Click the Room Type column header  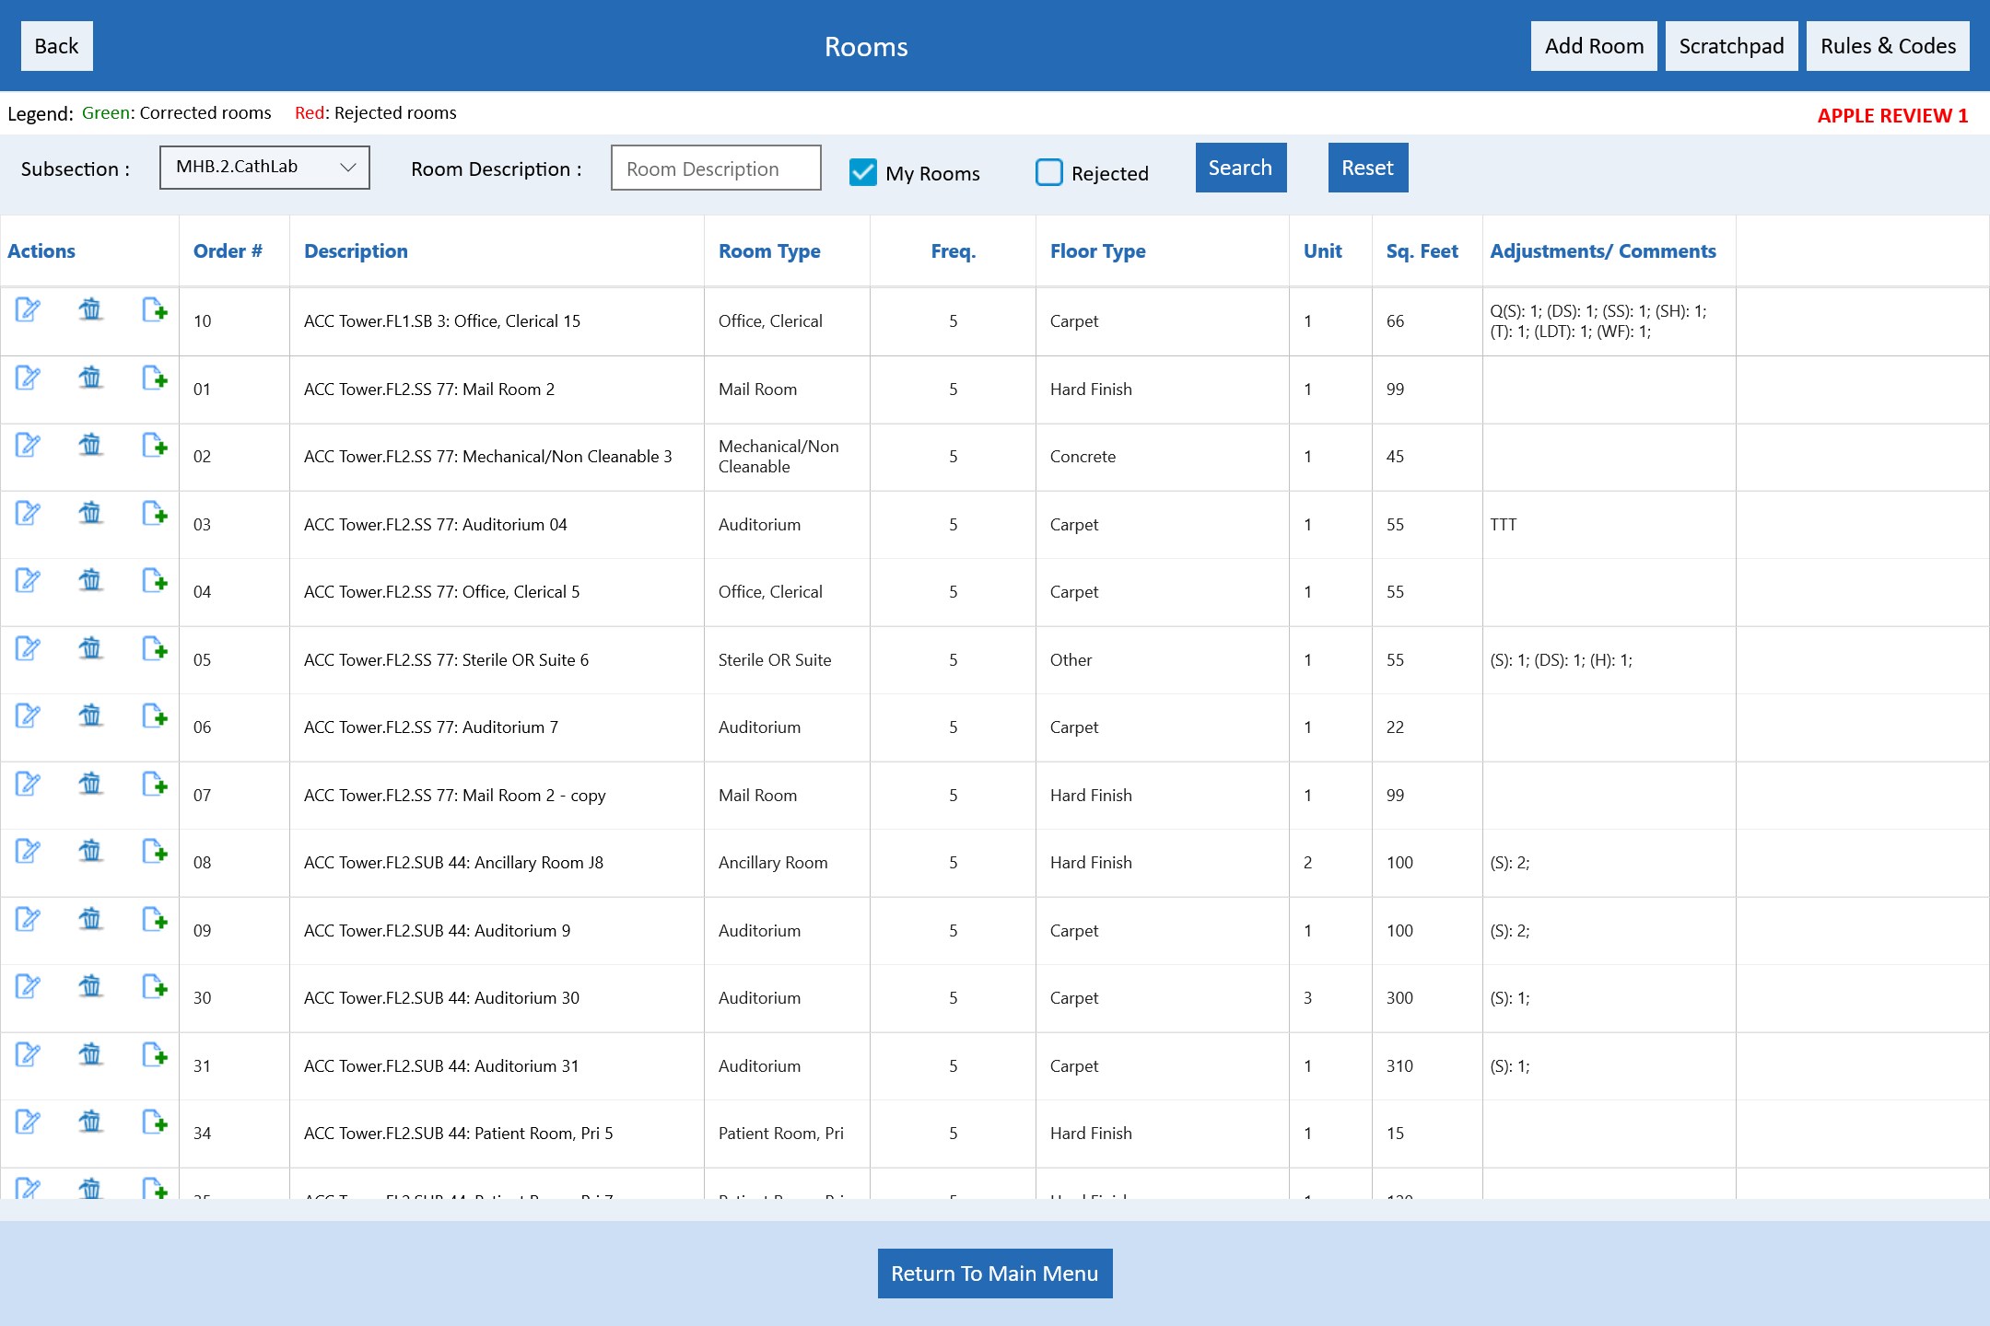769,251
